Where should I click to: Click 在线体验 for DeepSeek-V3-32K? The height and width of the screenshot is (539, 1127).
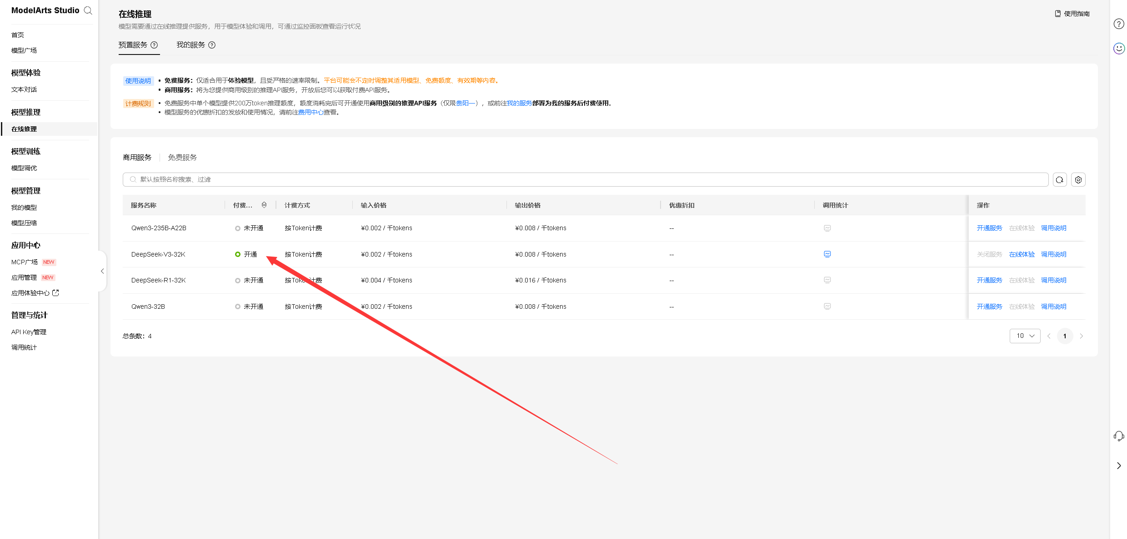(x=1022, y=254)
